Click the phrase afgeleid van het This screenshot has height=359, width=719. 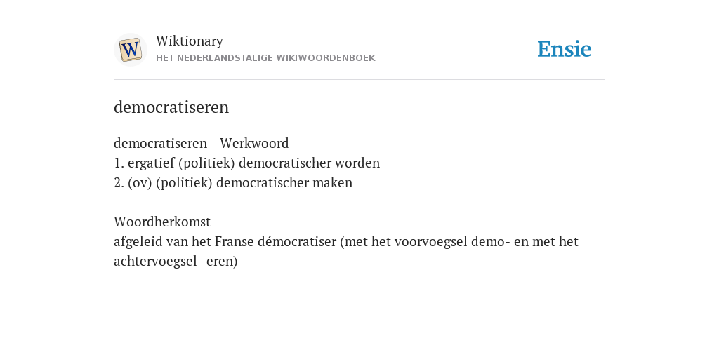click(162, 241)
